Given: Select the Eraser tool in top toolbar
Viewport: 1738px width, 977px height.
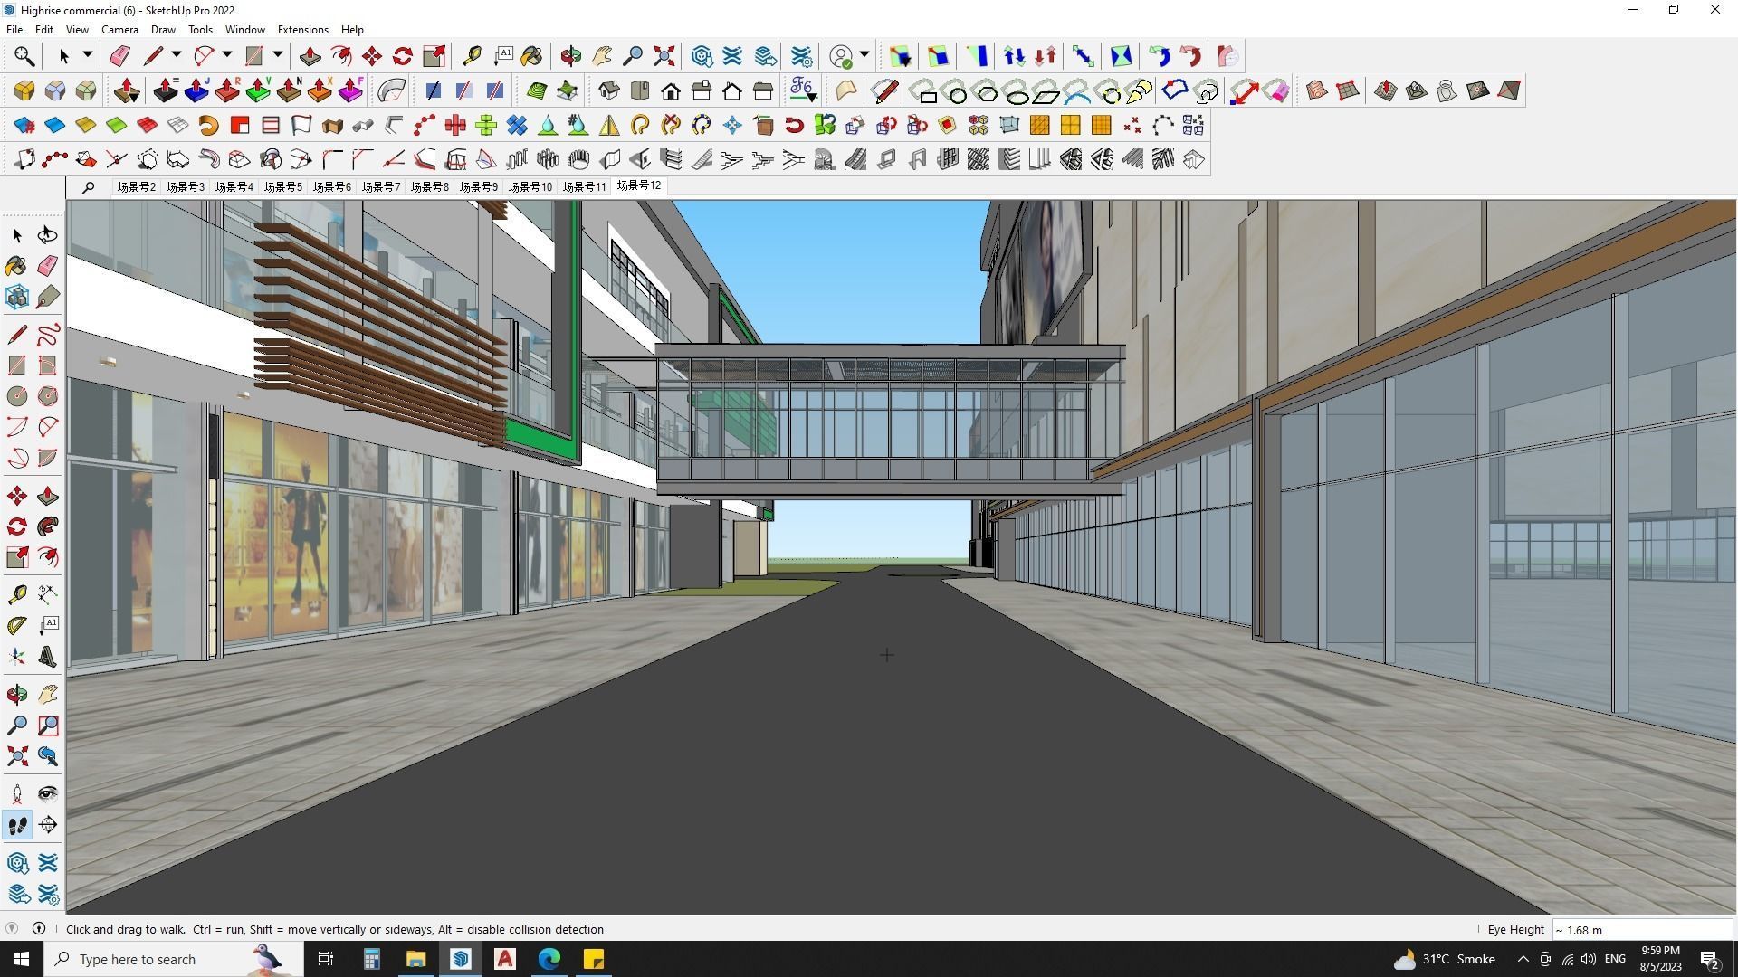Looking at the screenshot, I should (119, 56).
